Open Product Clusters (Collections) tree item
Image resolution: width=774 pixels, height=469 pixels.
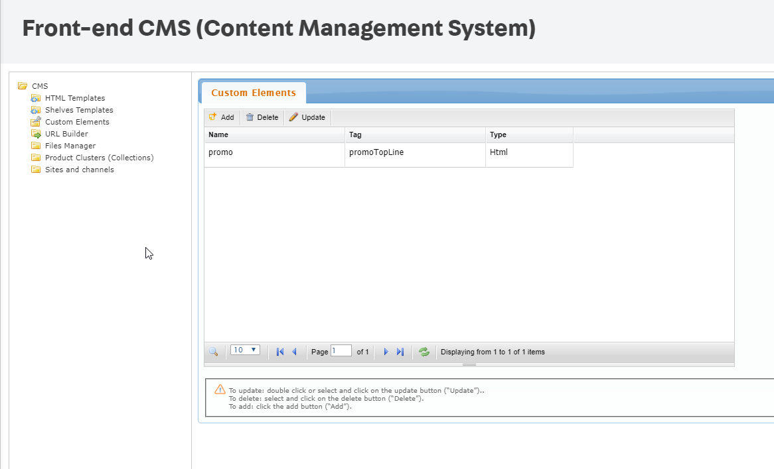[99, 158]
